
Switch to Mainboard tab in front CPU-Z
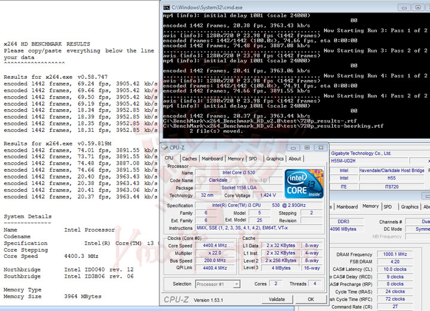pos(212,159)
